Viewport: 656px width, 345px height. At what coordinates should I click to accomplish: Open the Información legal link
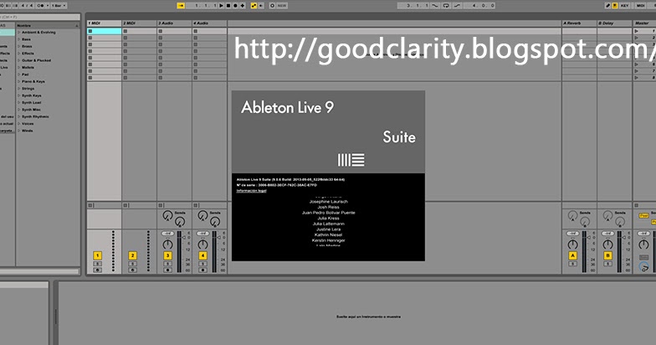pos(251,191)
